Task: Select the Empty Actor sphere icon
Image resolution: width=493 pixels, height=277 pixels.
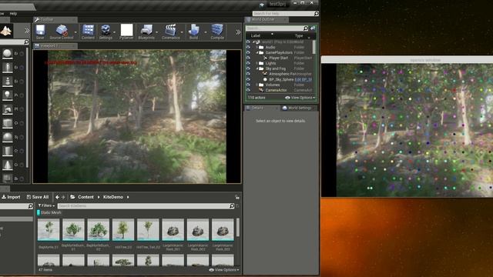Action: (x=7, y=54)
